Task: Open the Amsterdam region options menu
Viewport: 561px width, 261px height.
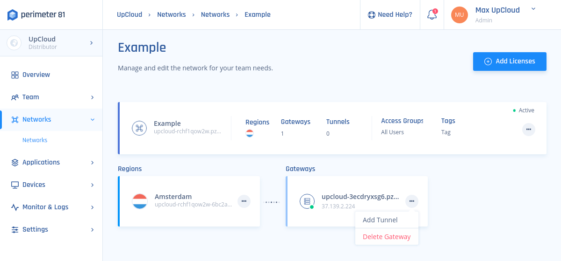Action: pos(244,201)
